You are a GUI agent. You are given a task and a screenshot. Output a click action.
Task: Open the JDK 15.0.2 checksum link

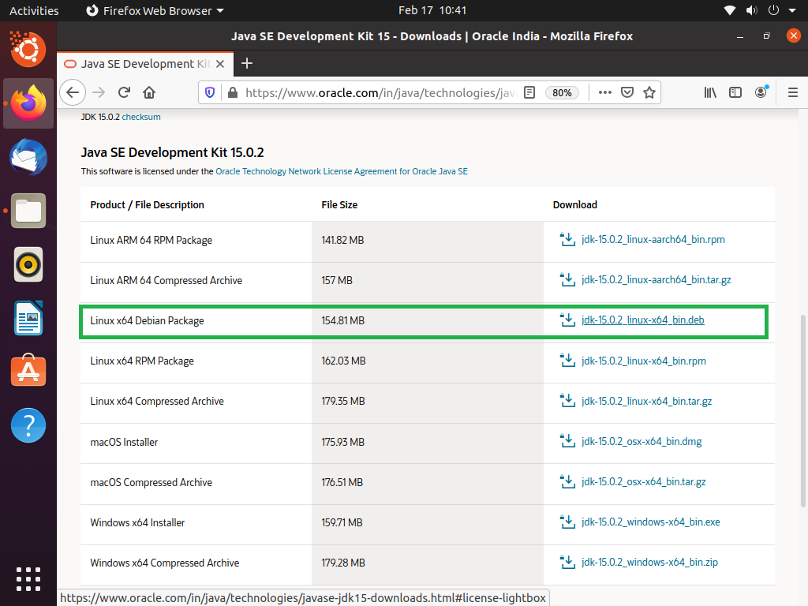(141, 117)
